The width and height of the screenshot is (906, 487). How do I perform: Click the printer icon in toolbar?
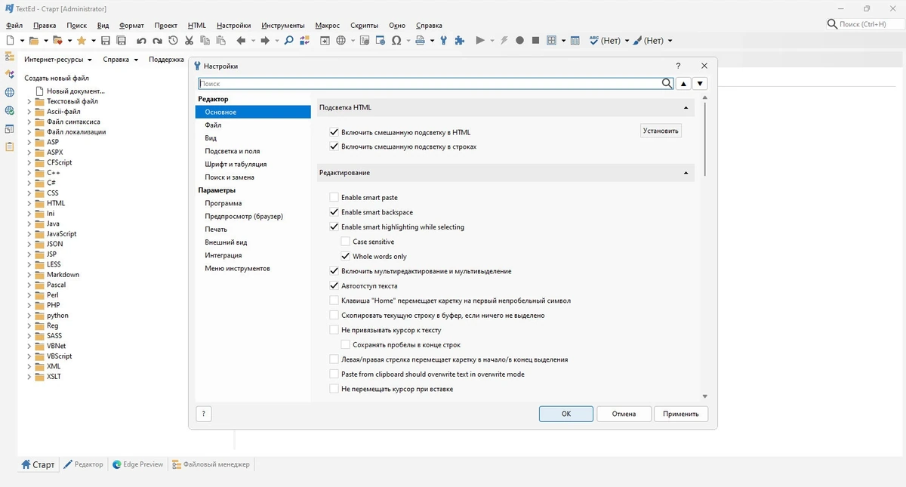click(x=420, y=41)
